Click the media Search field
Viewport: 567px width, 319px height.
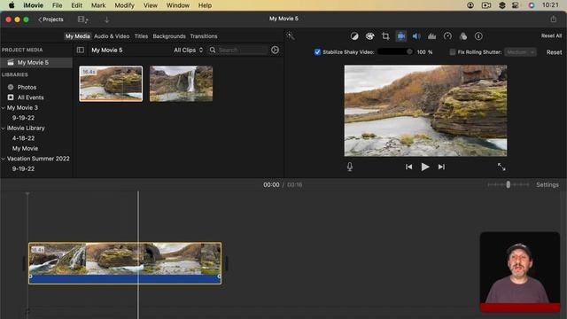(x=238, y=50)
